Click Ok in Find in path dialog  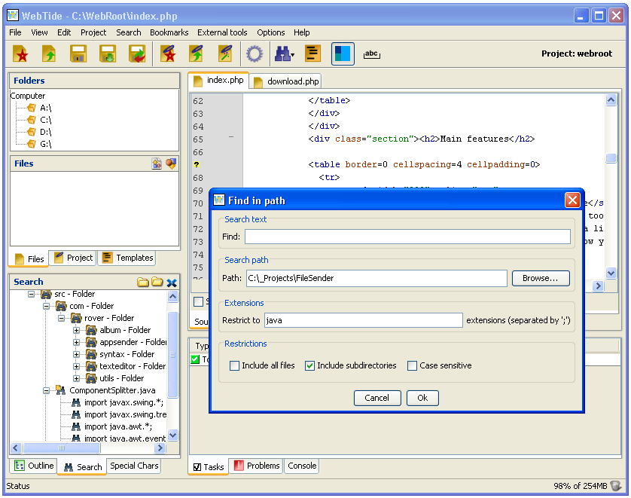(x=422, y=398)
